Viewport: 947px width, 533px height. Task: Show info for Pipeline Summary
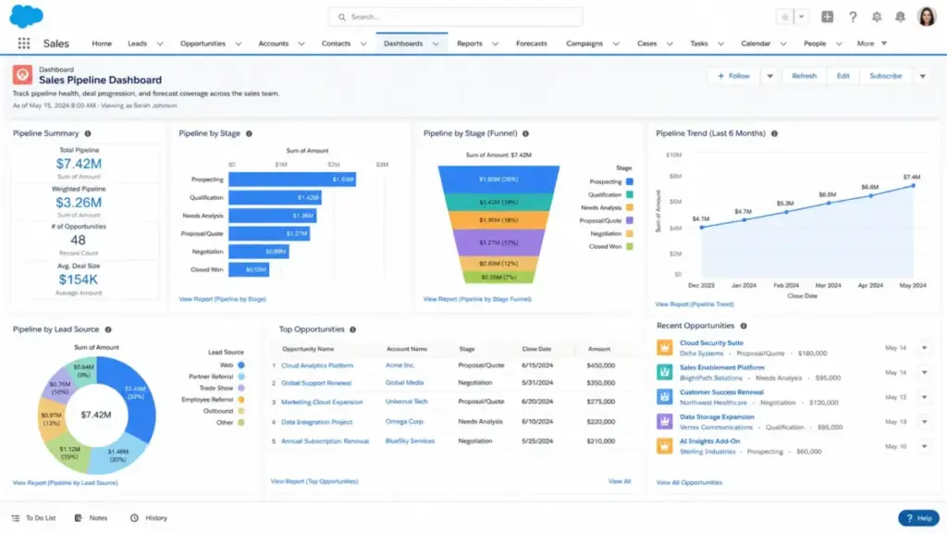[x=88, y=133]
